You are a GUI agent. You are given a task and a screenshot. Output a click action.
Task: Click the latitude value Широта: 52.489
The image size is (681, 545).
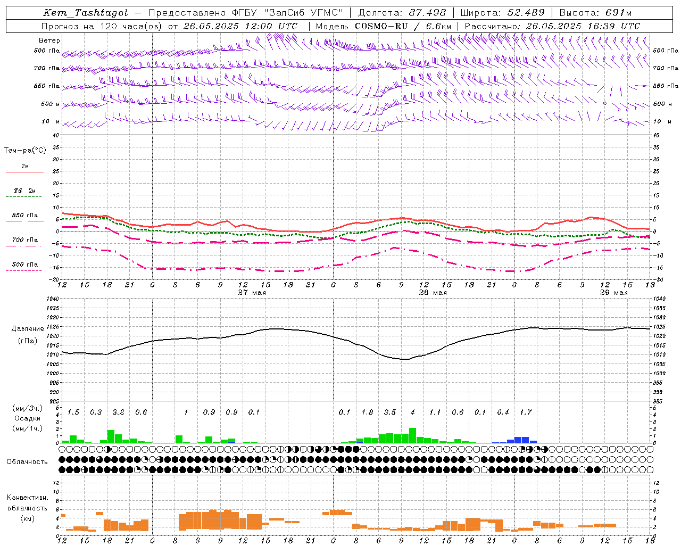503,13
